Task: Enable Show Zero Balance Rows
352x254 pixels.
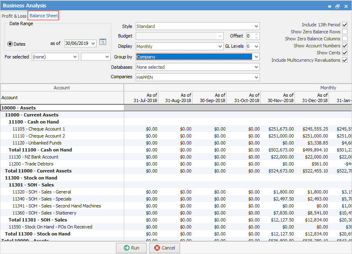Action: 345,32
